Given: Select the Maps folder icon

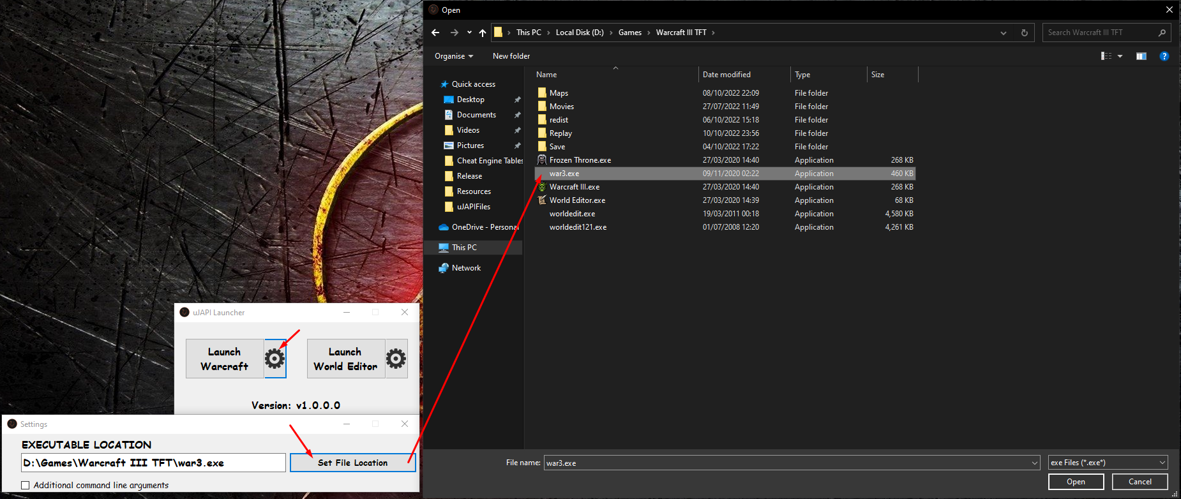Looking at the screenshot, I should (542, 93).
